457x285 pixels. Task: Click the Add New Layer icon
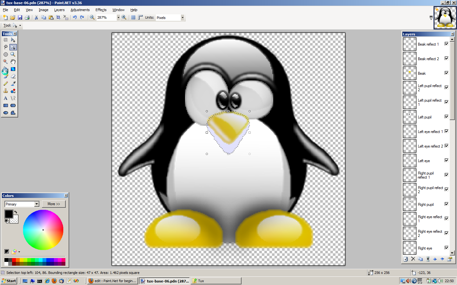pos(406,259)
